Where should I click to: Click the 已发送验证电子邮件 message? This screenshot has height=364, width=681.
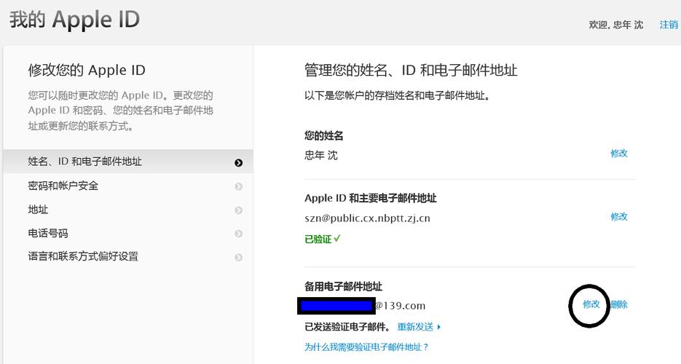(x=347, y=327)
